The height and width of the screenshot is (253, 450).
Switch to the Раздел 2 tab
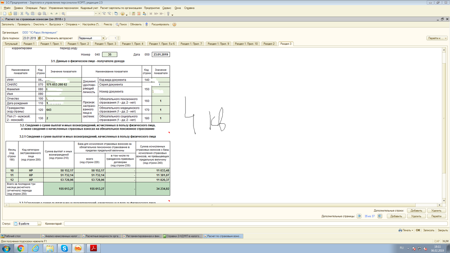[x=269, y=44]
